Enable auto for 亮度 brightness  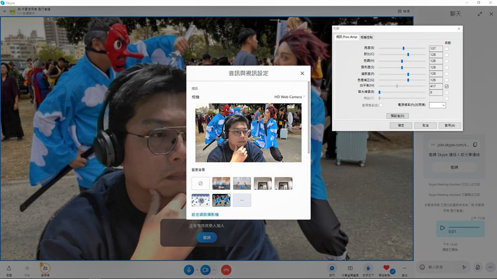click(447, 48)
